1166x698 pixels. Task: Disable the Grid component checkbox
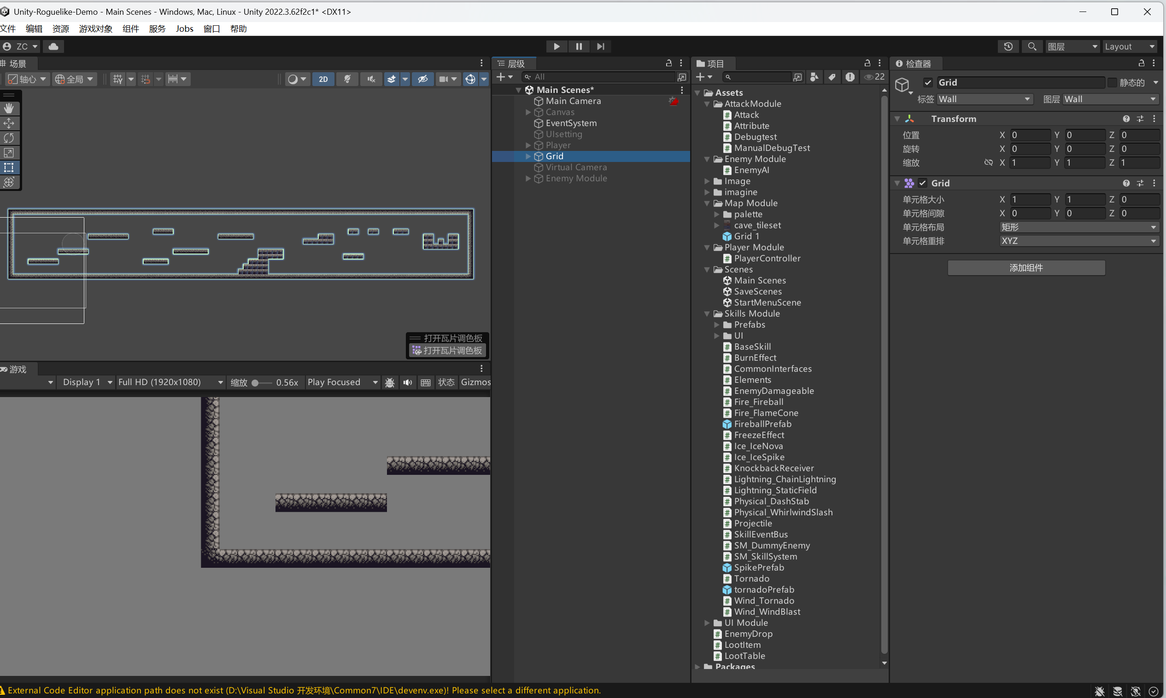click(x=923, y=183)
